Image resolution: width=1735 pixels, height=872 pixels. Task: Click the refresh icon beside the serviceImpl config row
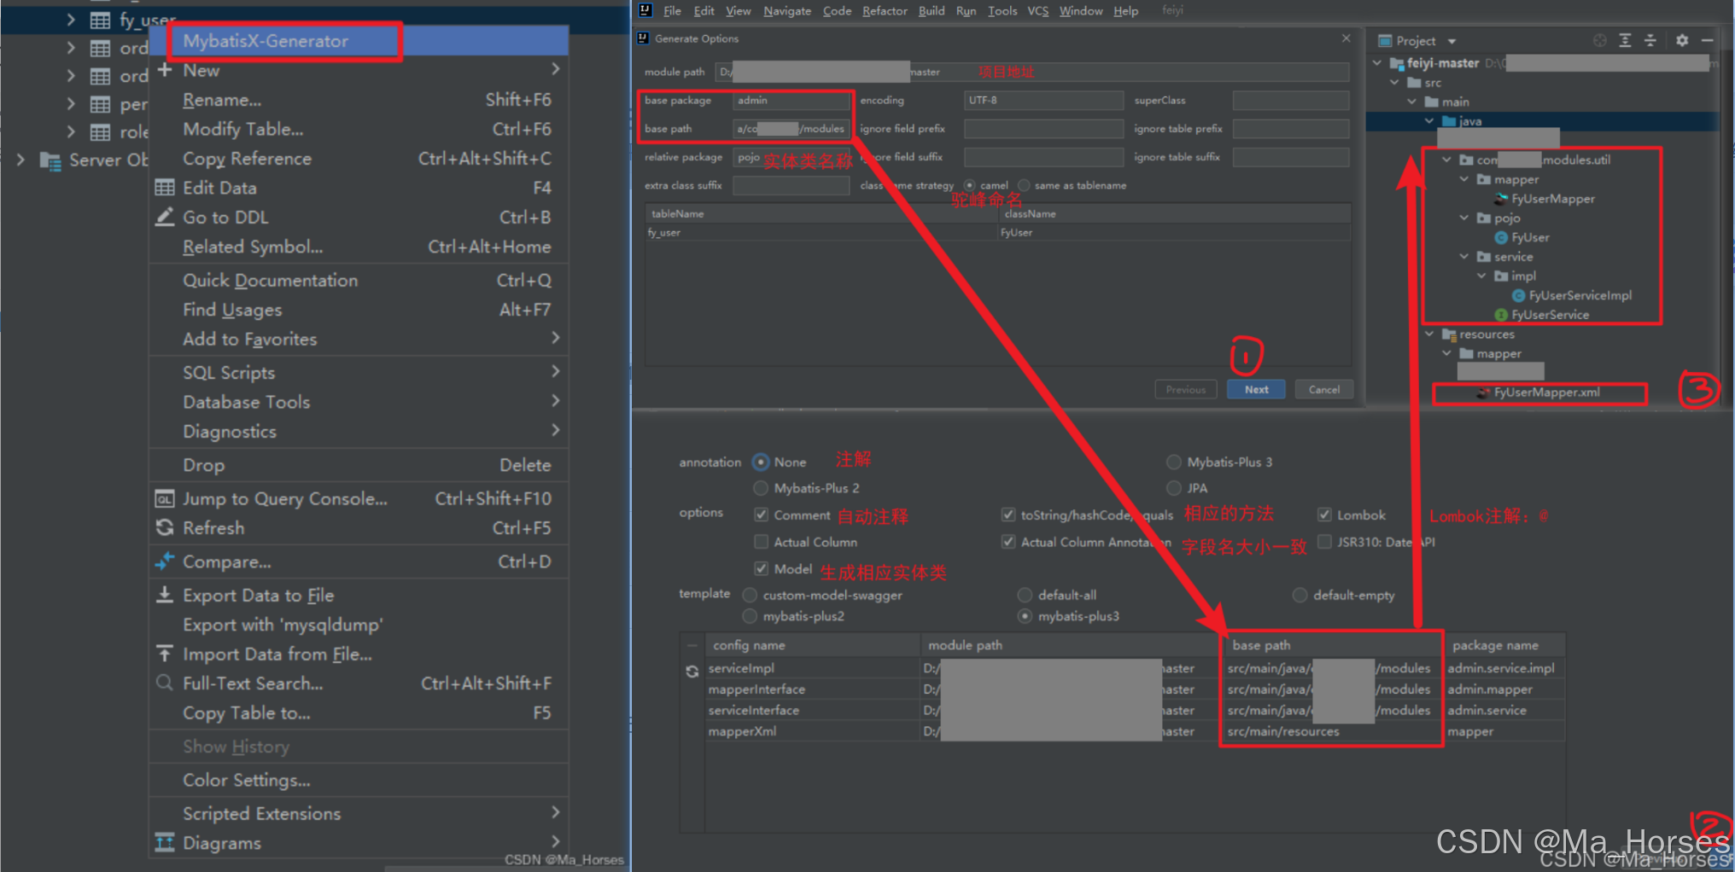click(692, 671)
